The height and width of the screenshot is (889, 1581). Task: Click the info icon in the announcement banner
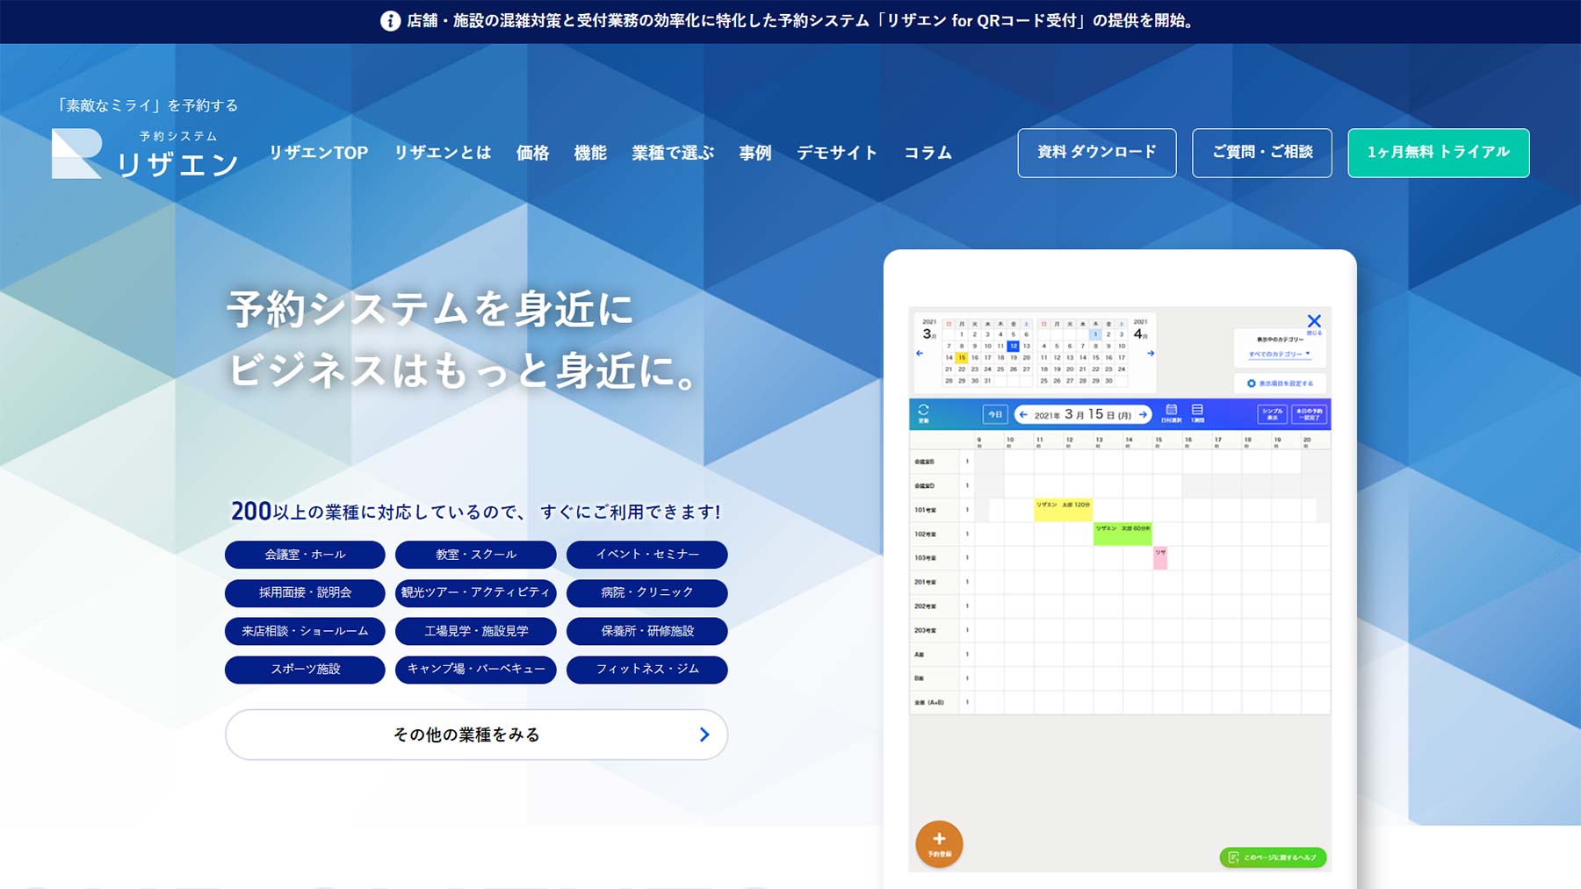click(390, 21)
